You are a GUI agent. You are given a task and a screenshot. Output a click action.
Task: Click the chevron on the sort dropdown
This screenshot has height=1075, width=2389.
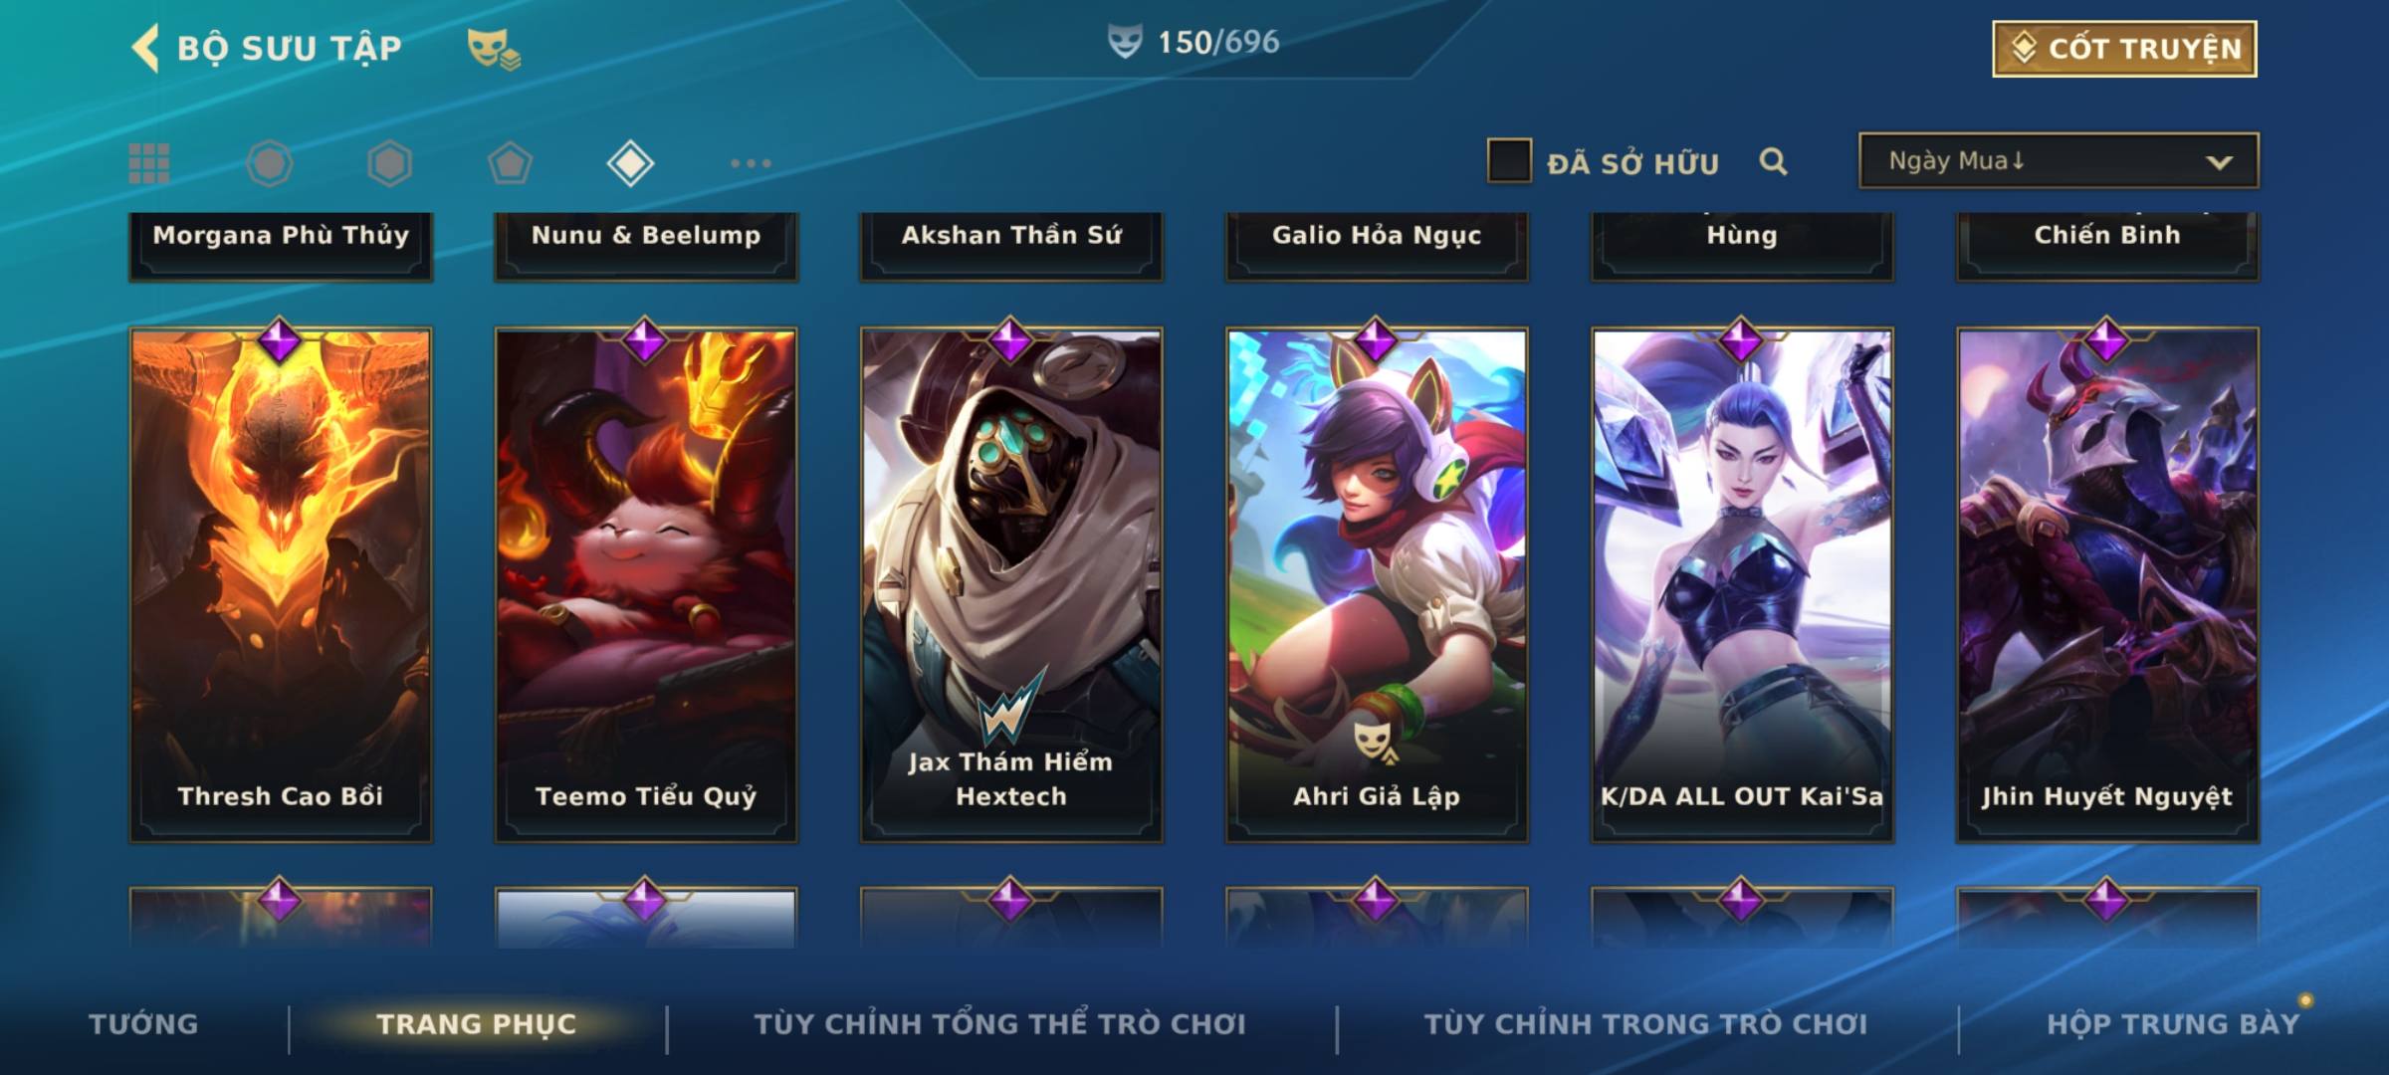pos(2219,162)
